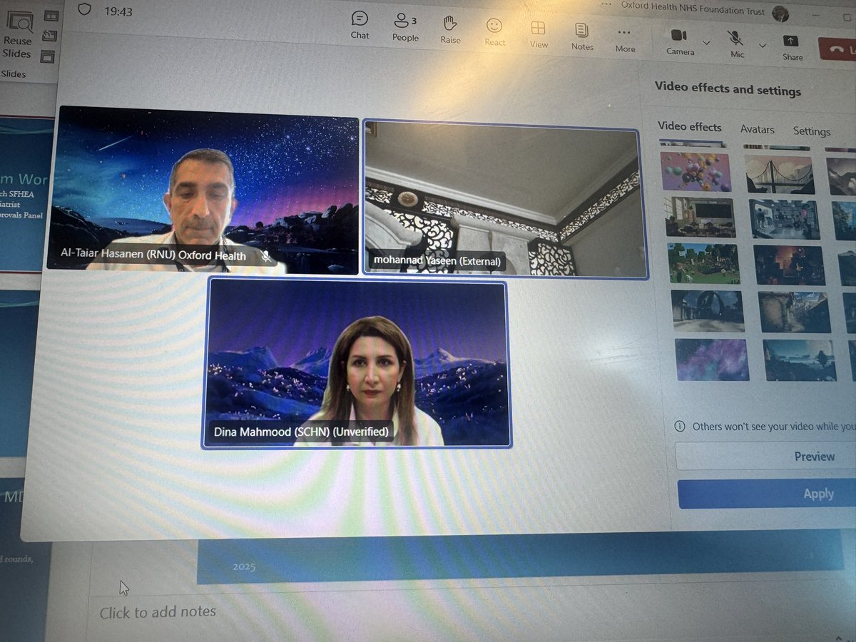
Task: Select the purple nebula galaxy background thumbnail
Action: (711, 359)
